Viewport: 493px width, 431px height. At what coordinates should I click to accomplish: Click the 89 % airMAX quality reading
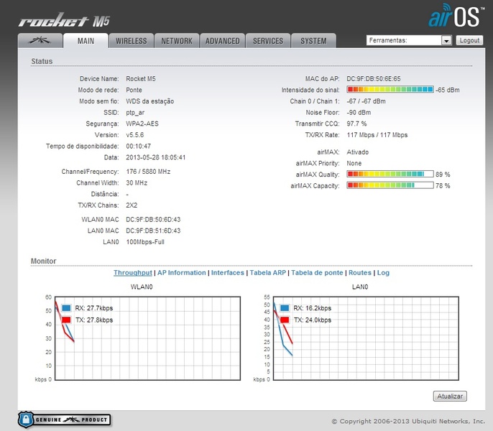[443, 174]
